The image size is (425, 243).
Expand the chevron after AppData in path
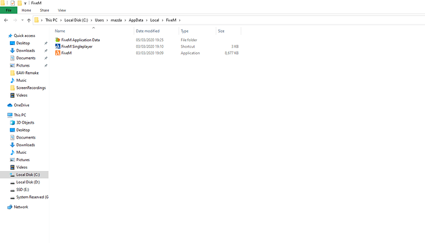coord(147,20)
